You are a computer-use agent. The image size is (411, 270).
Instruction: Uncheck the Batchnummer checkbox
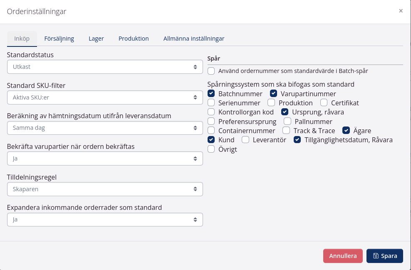coord(211,93)
